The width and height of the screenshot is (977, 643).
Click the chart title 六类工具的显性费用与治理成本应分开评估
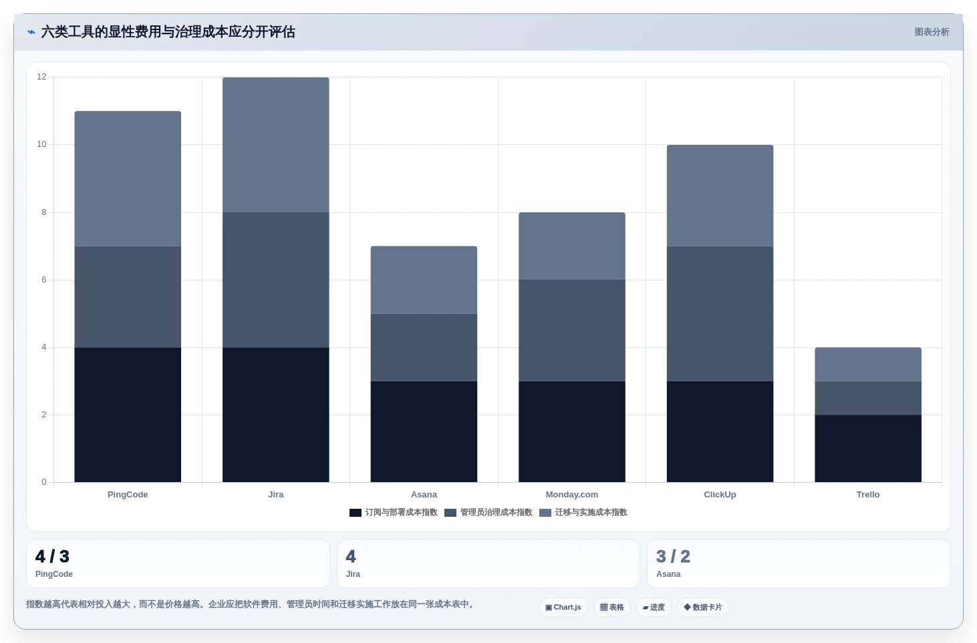point(168,32)
